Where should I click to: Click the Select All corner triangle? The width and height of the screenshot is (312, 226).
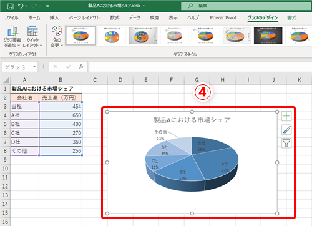tap(6, 80)
